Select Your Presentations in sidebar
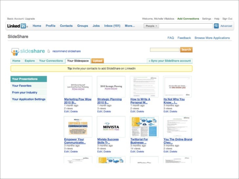Screen dimensions: 239x179 point(29,79)
